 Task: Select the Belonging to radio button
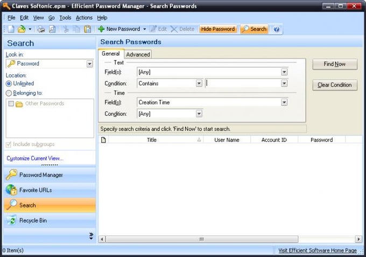tap(9, 93)
